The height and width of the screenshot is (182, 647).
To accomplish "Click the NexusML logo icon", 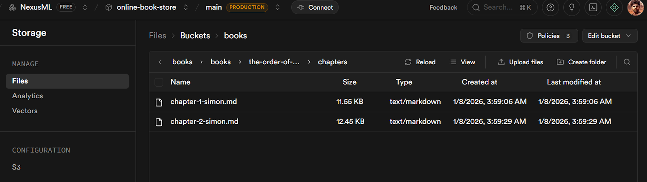I will click(12, 7).
